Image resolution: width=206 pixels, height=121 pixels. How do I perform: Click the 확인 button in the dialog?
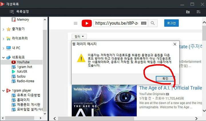click(165, 78)
